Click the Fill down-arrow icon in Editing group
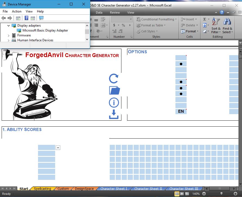This screenshot has height=197, width=242. tap(205, 25)
